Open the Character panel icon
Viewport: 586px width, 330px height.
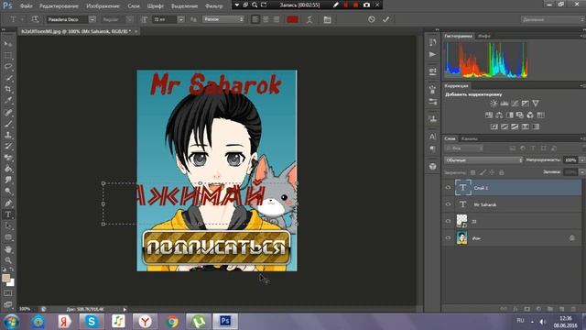click(x=432, y=137)
